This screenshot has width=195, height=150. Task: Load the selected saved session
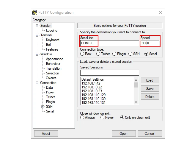(x=150, y=80)
